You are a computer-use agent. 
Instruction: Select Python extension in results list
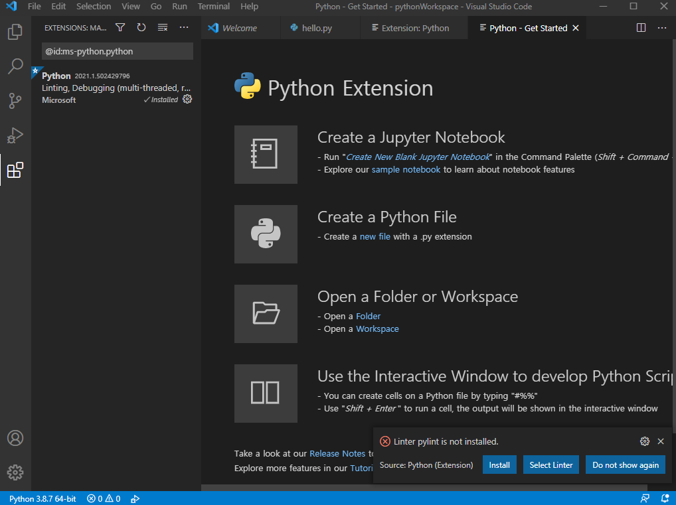coord(116,88)
